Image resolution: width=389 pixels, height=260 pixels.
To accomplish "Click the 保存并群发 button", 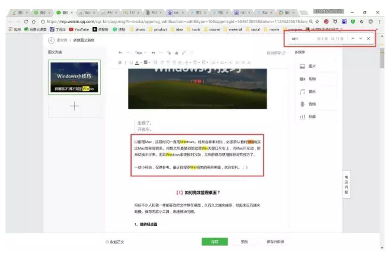I will [275, 242].
